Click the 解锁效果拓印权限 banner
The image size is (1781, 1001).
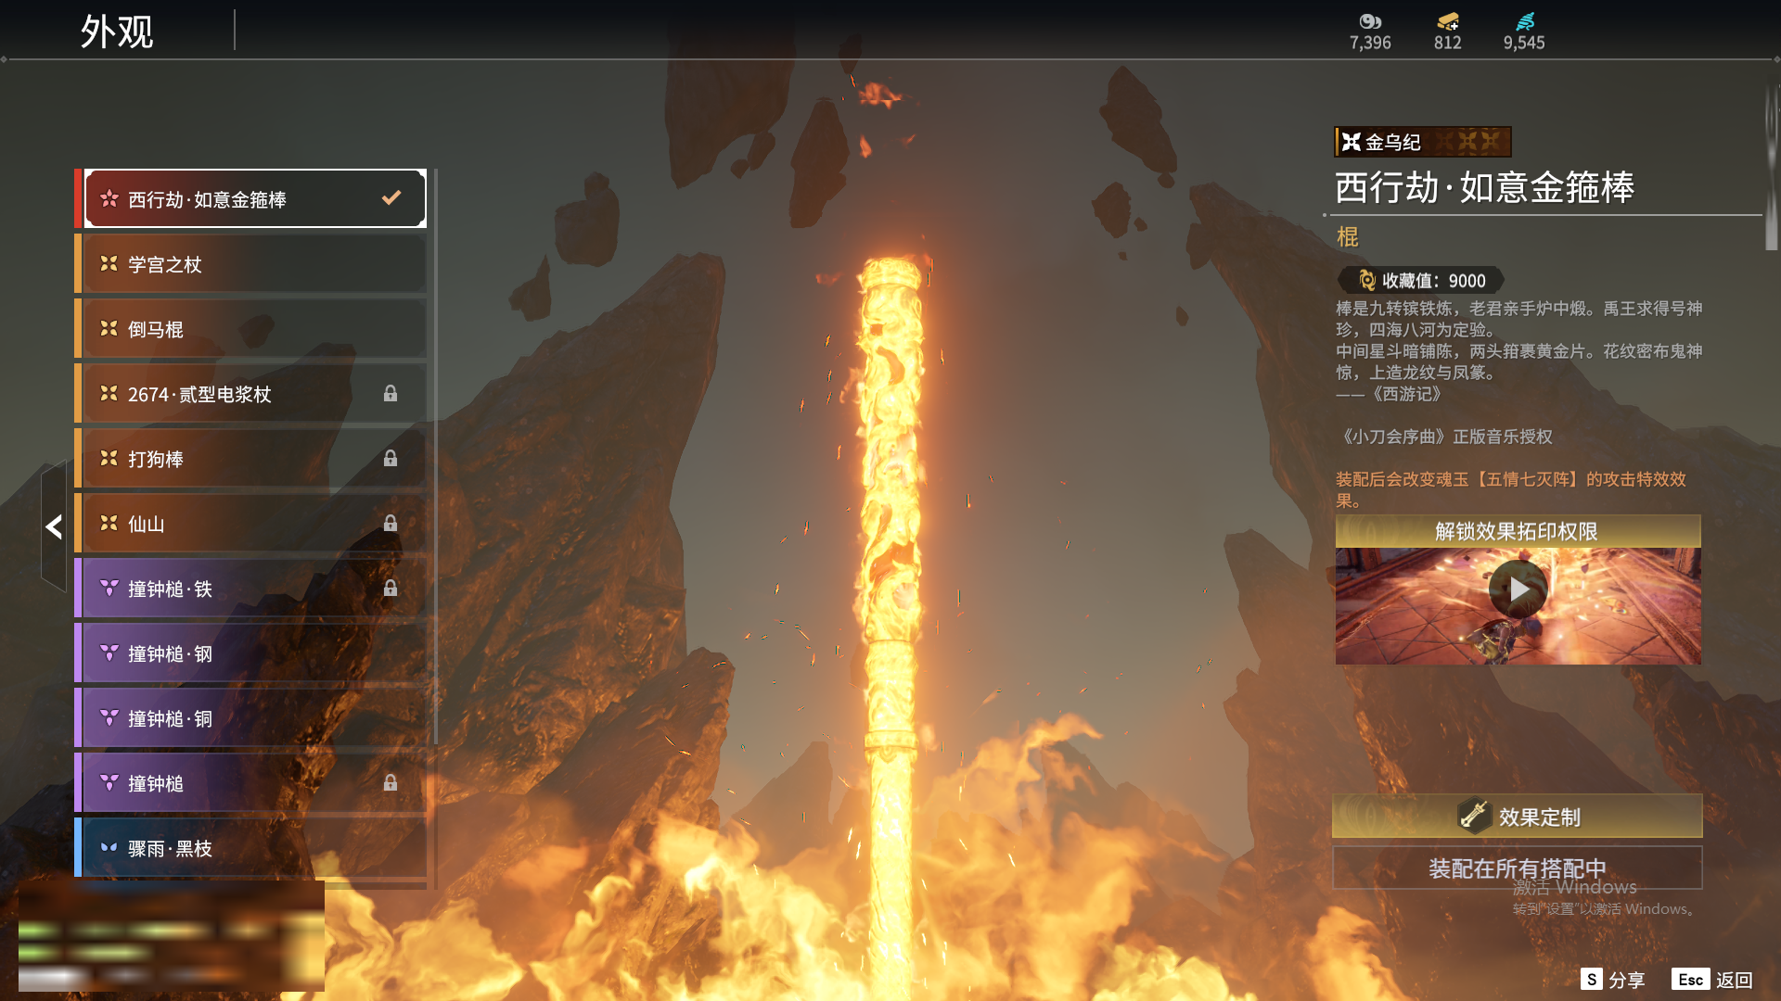coord(1518,531)
